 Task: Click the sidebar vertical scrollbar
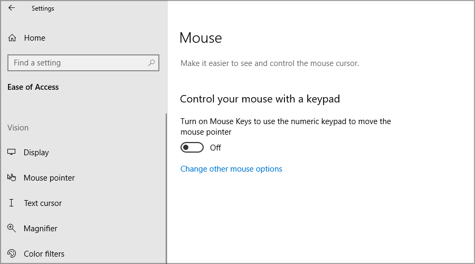coord(166,188)
